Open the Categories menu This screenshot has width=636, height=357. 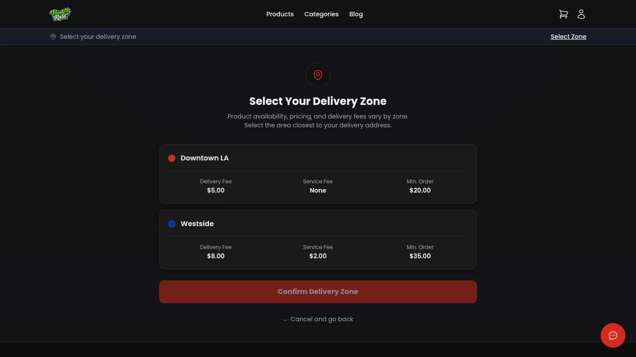click(322, 14)
